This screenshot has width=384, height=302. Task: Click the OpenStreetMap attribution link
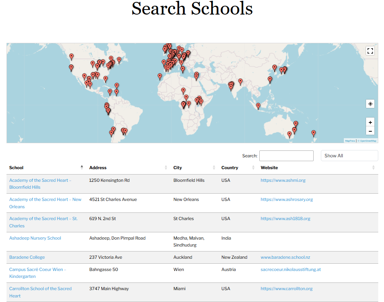[367, 141]
